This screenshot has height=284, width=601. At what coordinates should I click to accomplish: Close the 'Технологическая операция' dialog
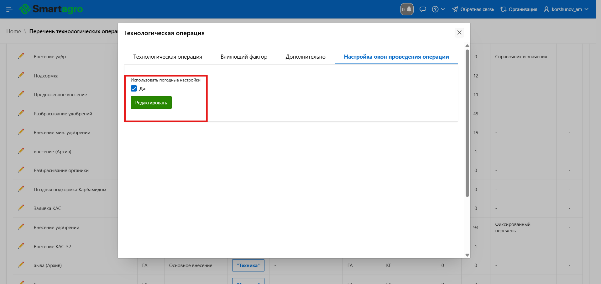(x=459, y=33)
